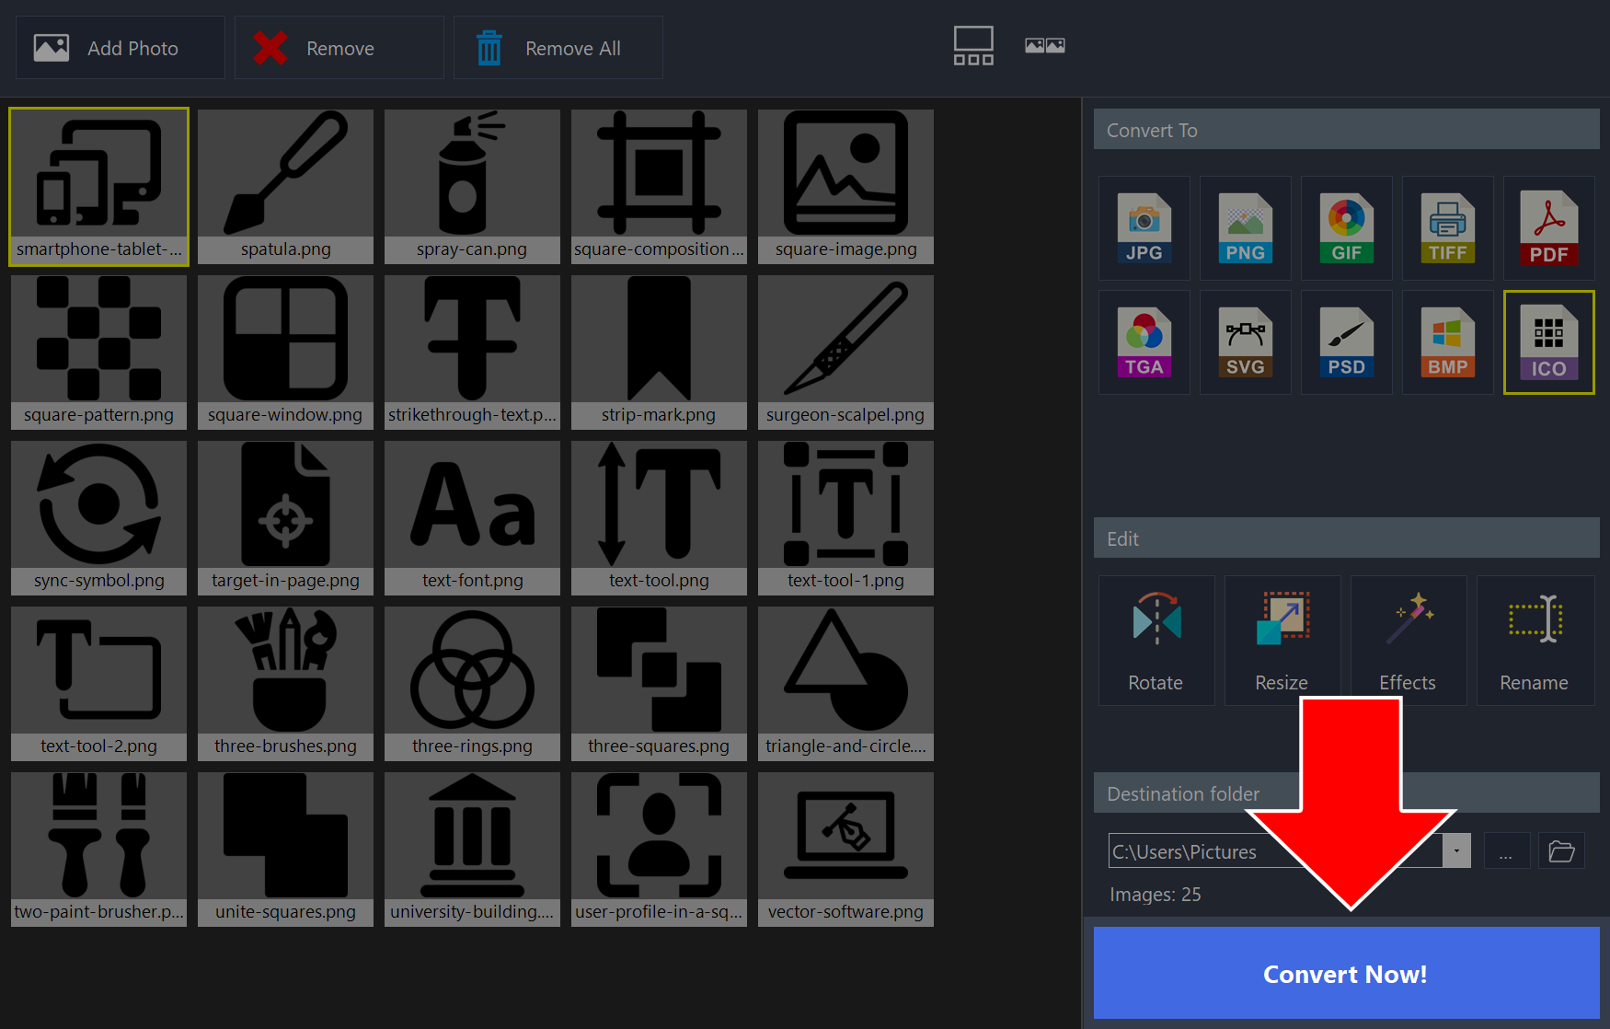
Task: Select text-font.png thumbnail
Action: (472, 518)
